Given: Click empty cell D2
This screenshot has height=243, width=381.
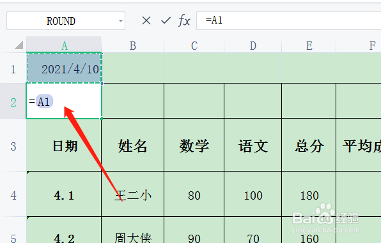Looking at the screenshot, I should [x=253, y=101].
